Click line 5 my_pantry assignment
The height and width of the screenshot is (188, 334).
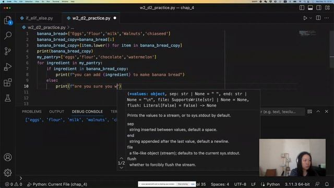coord(97,57)
